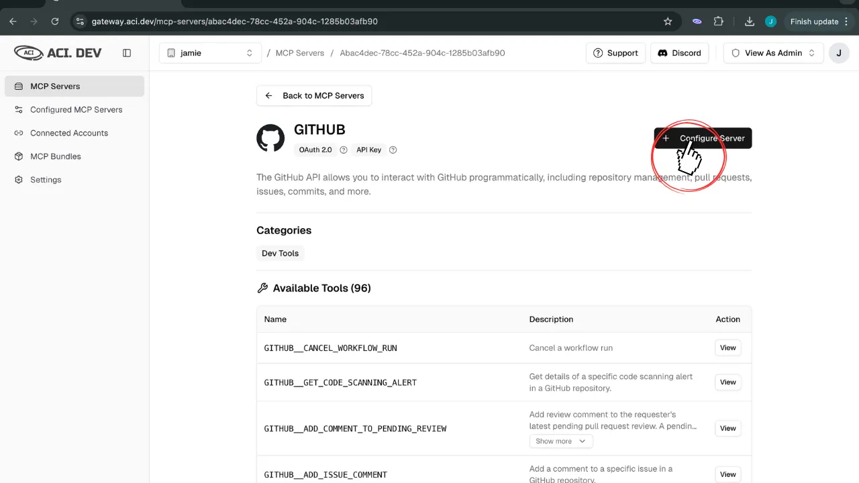Click Finish update button in browser
This screenshot has height=483, width=859.
(x=817, y=21)
